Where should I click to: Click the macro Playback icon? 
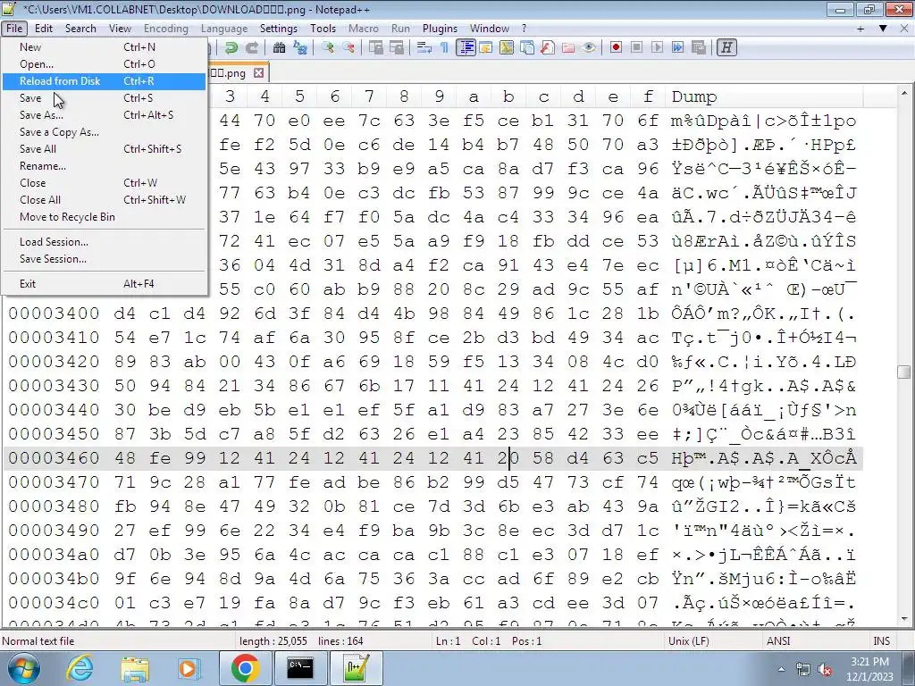[x=657, y=48]
